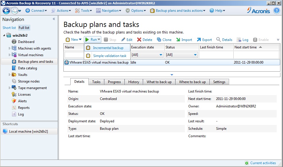Click the Stop toolbar button
Viewport: 283px width, 167px height.
(x=110, y=40)
